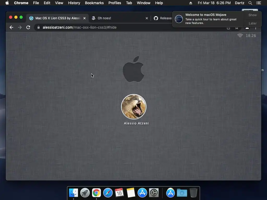Image resolution: width=267 pixels, height=200 pixels.
Task: Close the Chrome window with red button
Action: [10, 17]
